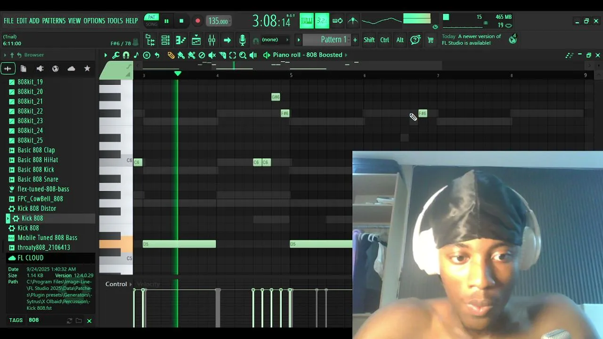Stop playback with the stop button
Screen dimensions: 603x339
point(181,21)
